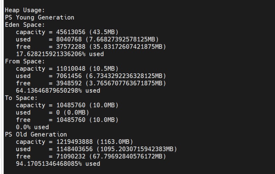This screenshot has width=275, height=174.
Task: Click Eden free value 37572288
Action: tap(71, 47)
